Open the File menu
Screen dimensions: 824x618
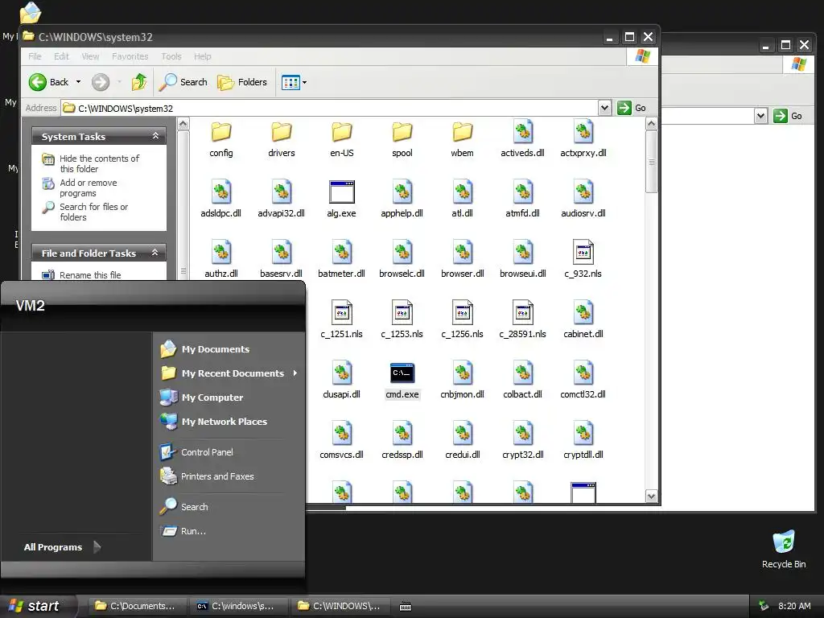click(35, 56)
